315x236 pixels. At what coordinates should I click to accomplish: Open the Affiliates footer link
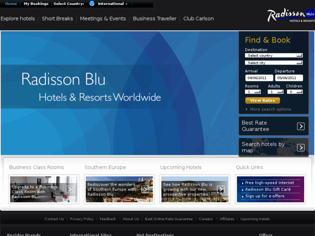tap(227, 219)
